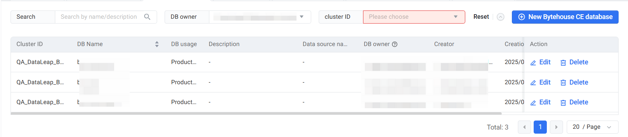
Task: Collapse filters with the circled up-arrow icon
Action: click(501, 17)
